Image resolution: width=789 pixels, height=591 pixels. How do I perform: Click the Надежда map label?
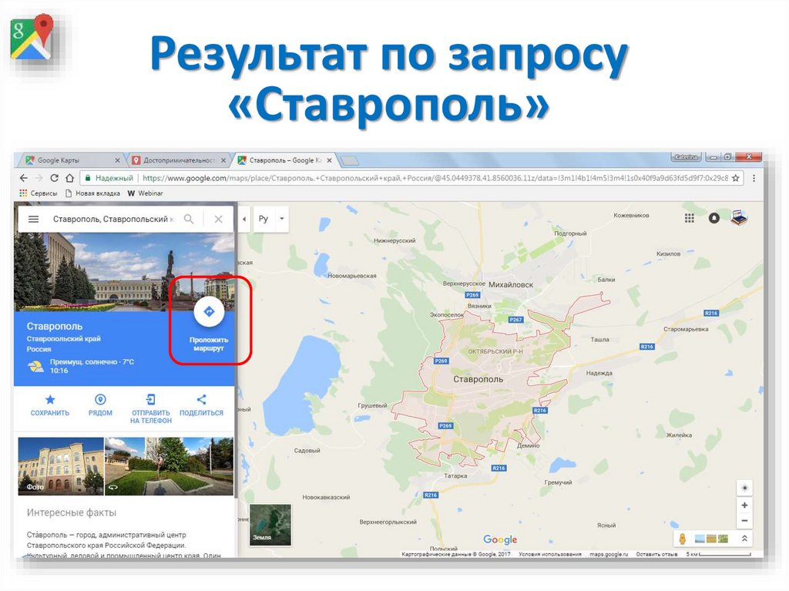(x=599, y=373)
